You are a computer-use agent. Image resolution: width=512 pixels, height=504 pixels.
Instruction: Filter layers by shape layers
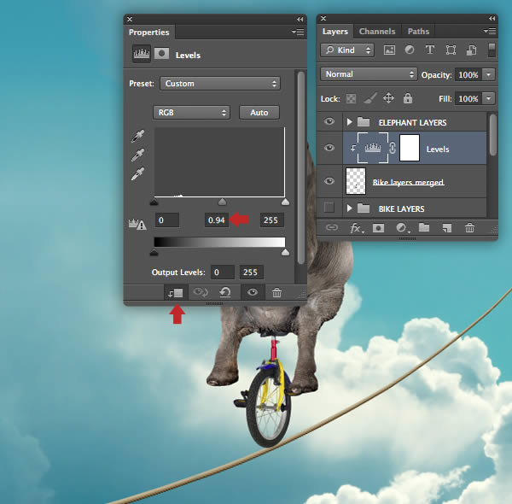point(451,50)
